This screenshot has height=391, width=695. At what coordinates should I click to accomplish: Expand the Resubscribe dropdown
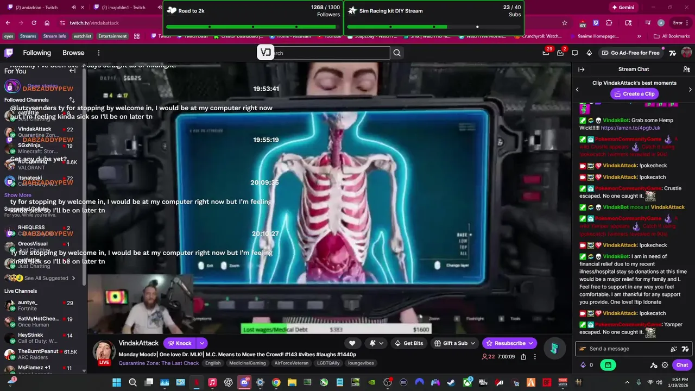point(531,343)
